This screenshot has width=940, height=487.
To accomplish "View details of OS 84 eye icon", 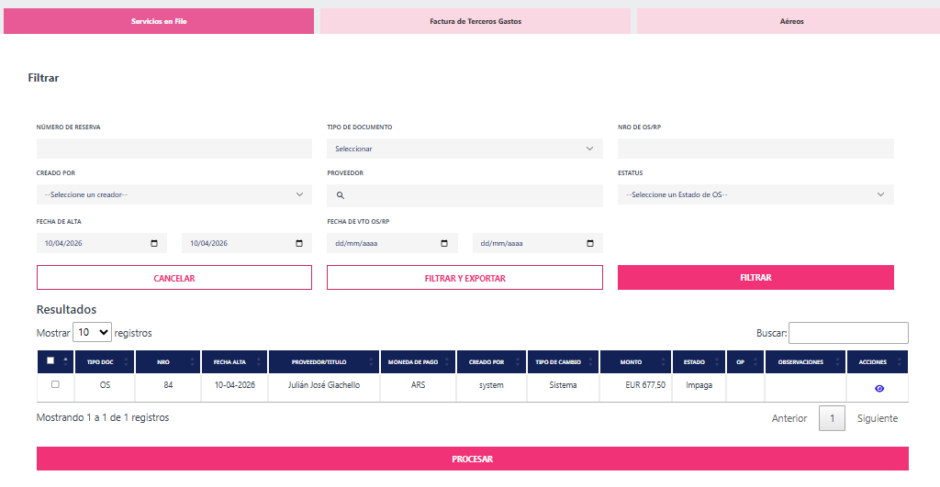I will click(878, 389).
